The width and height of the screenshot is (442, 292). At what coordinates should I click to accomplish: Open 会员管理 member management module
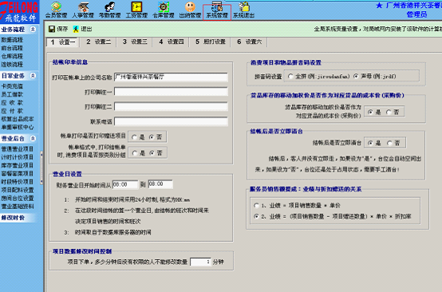coord(57,10)
